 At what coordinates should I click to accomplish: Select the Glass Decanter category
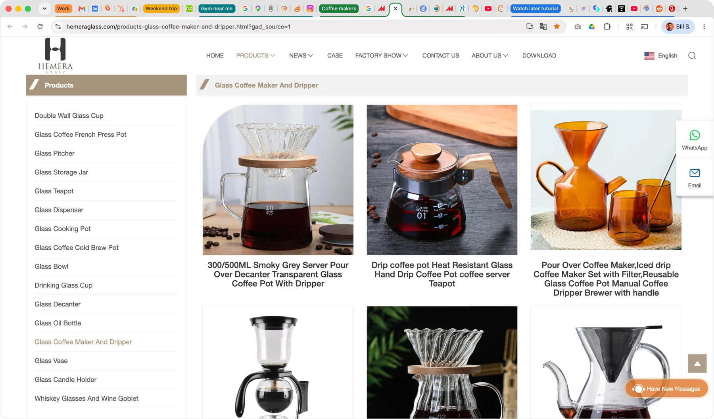point(58,304)
